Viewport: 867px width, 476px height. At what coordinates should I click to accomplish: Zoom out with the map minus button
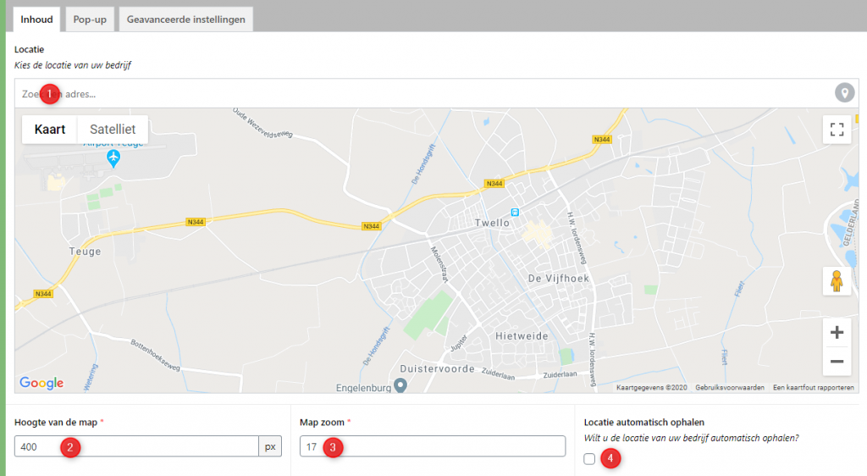[837, 362]
